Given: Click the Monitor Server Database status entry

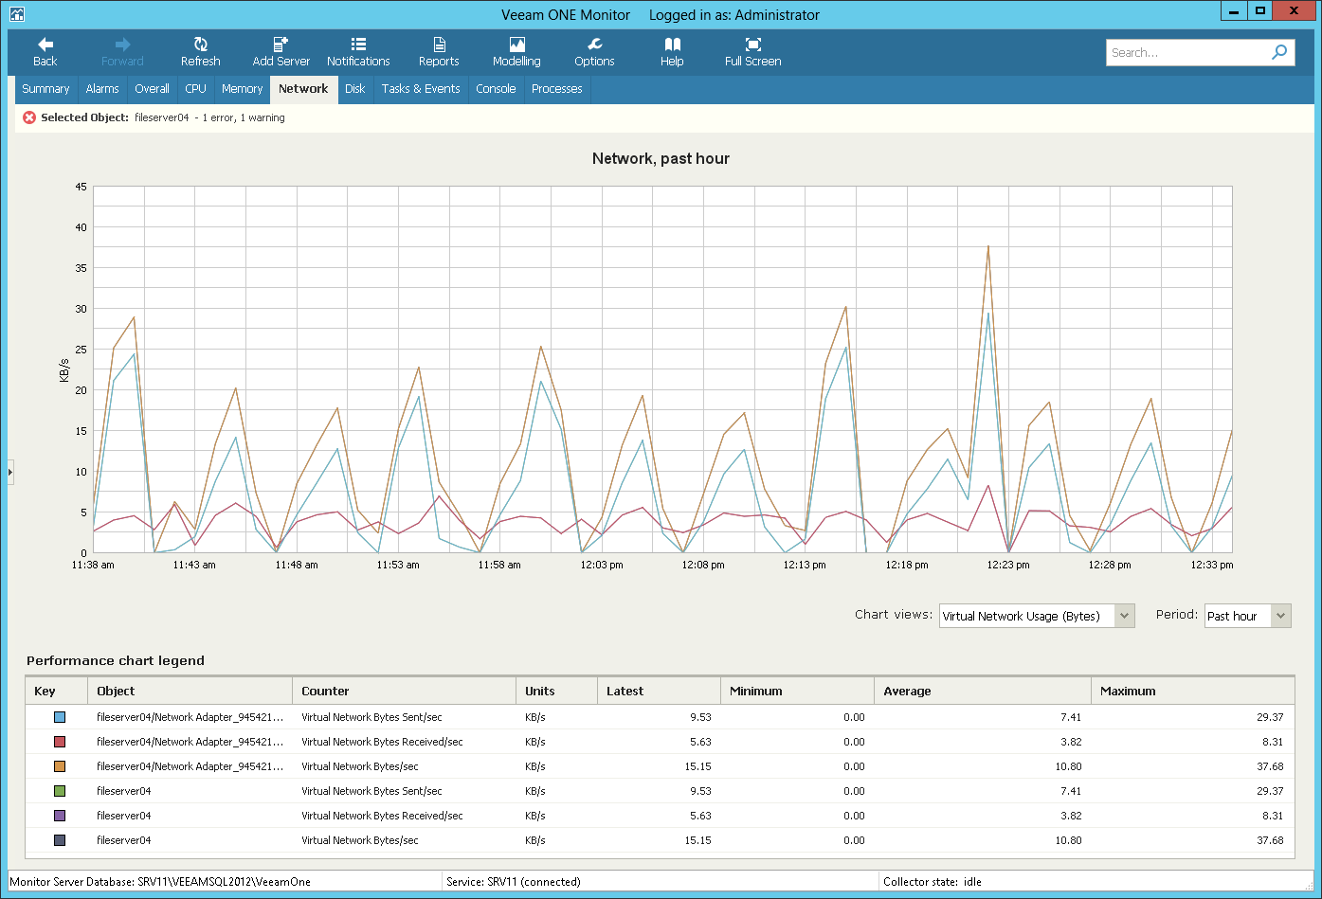Looking at the screenshot, I should 160,881.
